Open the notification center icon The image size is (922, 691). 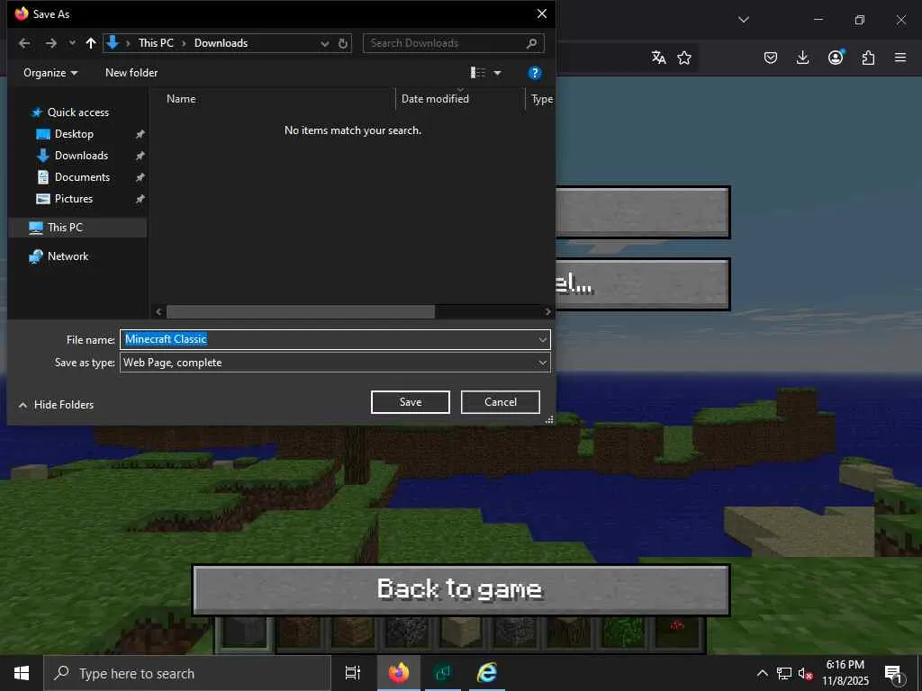pos(893,674)
